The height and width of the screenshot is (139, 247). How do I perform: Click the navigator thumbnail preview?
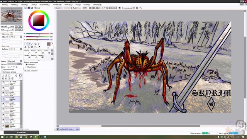click(12, 15)
